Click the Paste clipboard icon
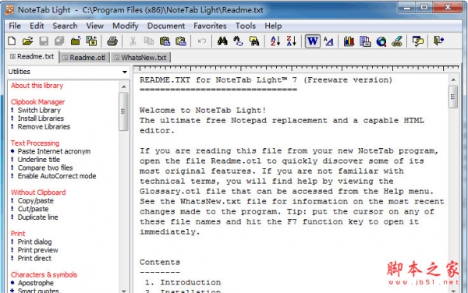Viewport: 468px width, 293px height. (x=165, y=41)
